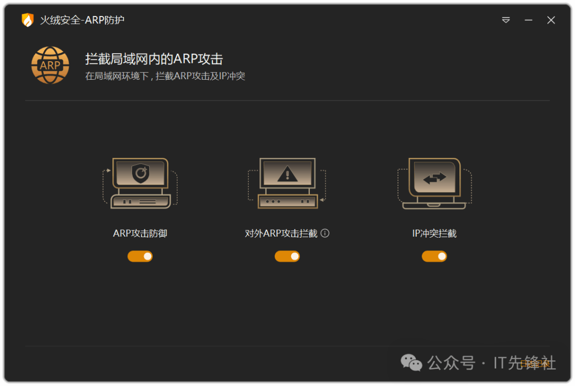Click the 对外ARP攻击拦截 label text
The height and width of the screenshot is (386, 575).
tap(281, 233)
